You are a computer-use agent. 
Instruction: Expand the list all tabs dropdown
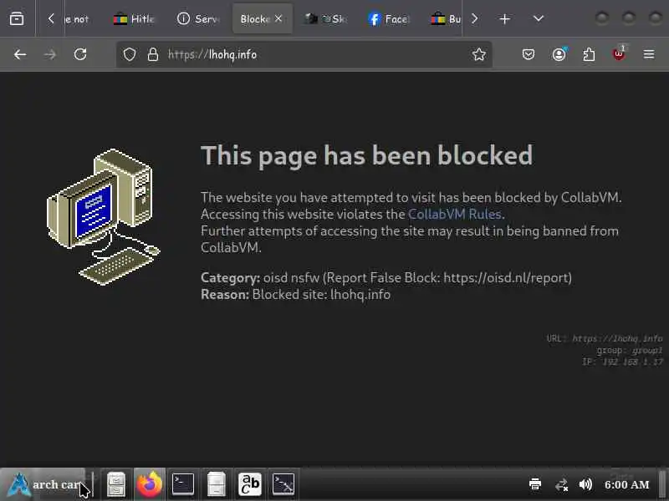(x=539, y=18)
